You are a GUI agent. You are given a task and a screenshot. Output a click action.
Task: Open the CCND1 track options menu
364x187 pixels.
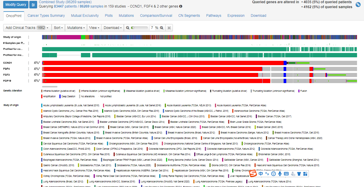pos(28,63)
